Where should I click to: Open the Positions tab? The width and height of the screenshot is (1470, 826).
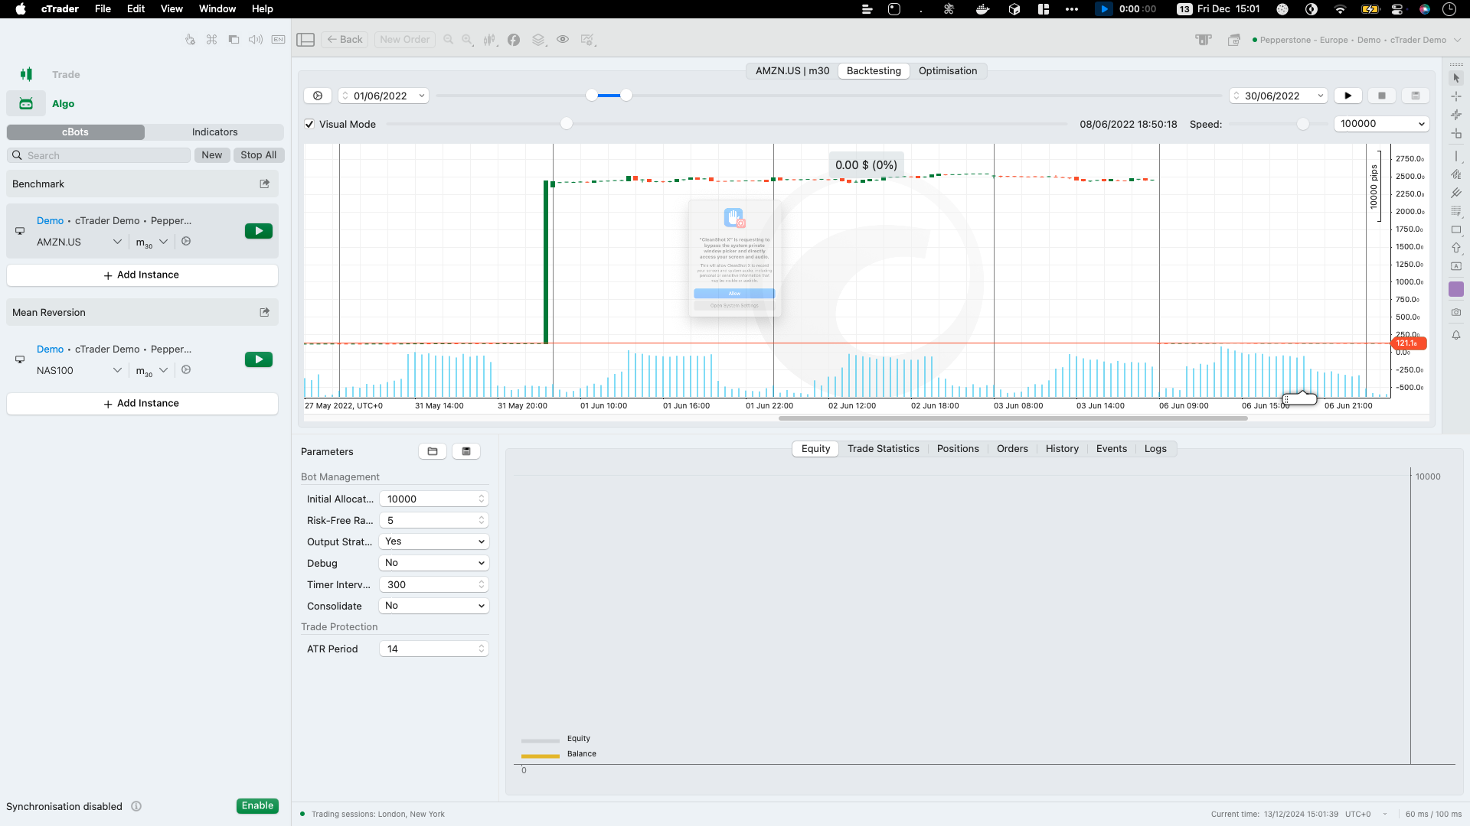[958, 449]
